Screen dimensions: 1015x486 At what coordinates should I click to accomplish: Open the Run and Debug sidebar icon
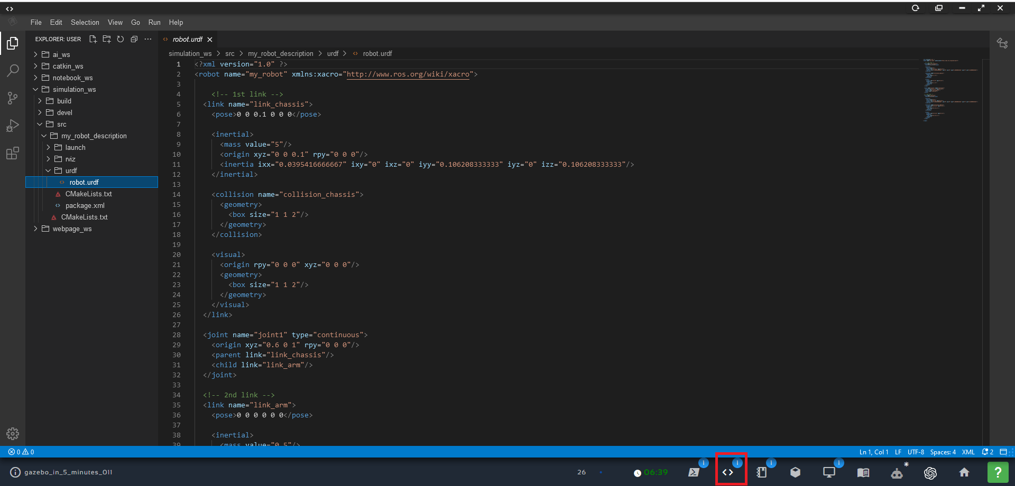point(12,126)
